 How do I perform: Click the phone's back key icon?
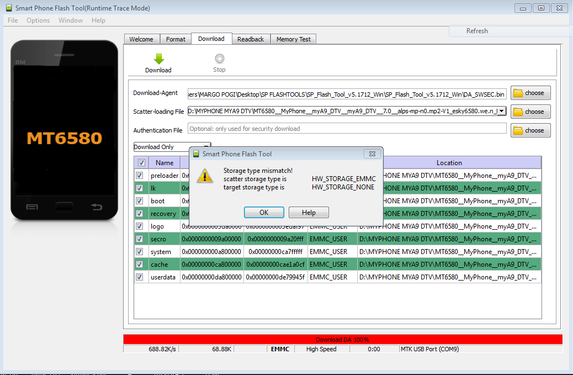tap(97, 207)
